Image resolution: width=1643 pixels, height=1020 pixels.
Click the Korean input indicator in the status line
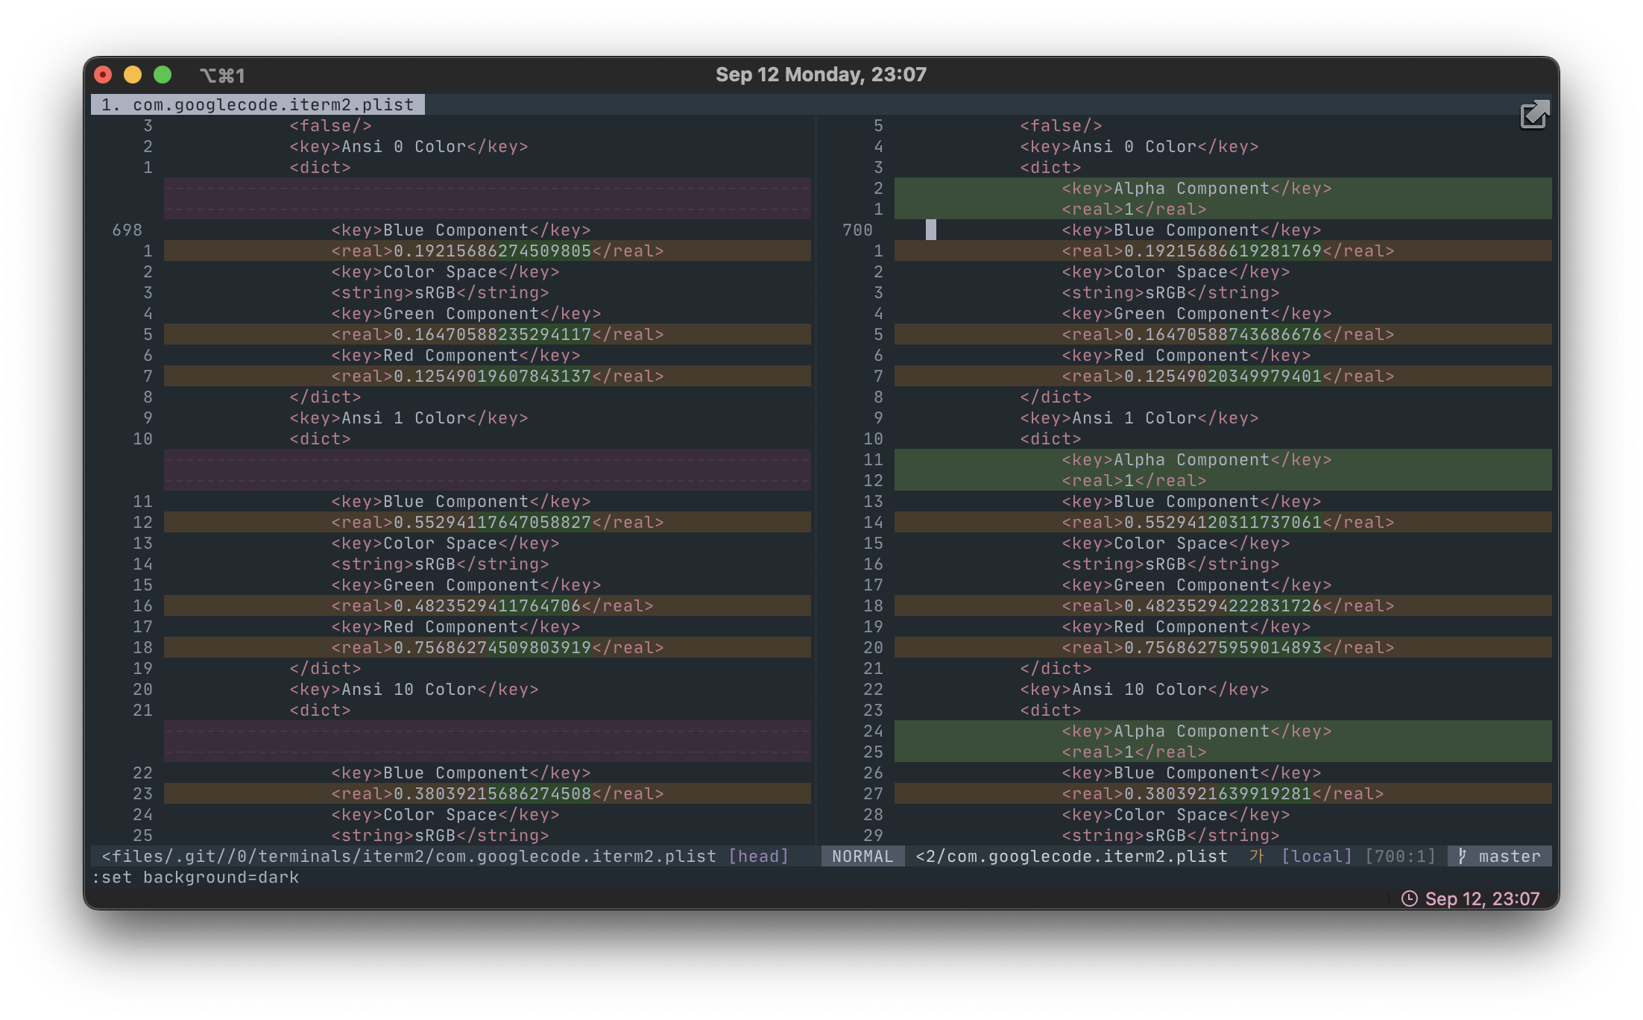[1256, 856]
